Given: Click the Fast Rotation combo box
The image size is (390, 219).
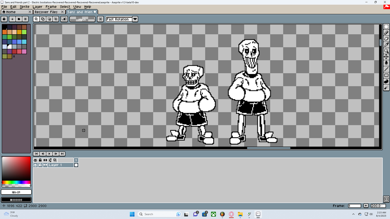Looking at the screenshot, I should point(119,19).
